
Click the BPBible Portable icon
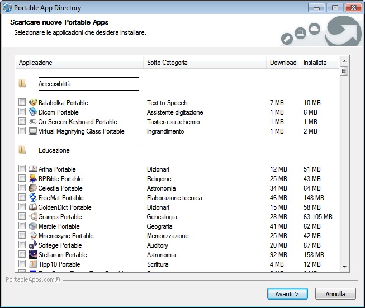click(33, 178)
